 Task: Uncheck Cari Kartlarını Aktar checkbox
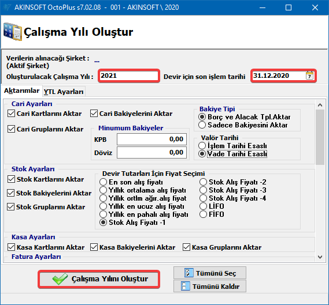pyautogui.click(x=11, y=114)
